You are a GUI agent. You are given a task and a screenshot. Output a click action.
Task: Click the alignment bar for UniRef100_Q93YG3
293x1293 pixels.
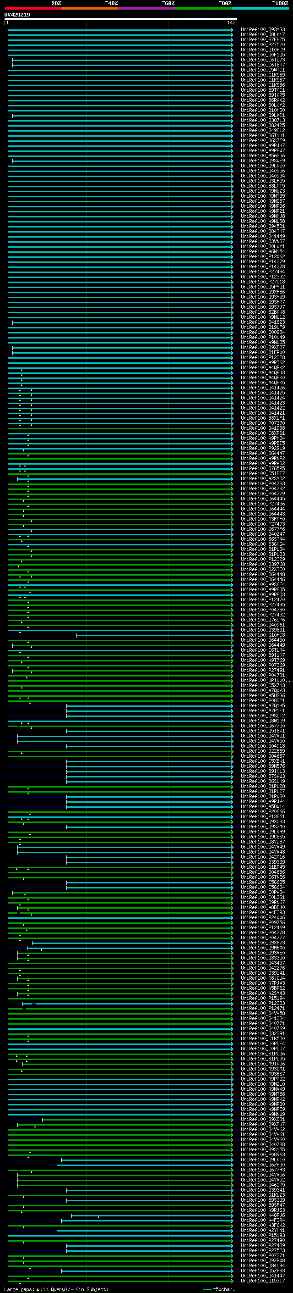point(120,30)
